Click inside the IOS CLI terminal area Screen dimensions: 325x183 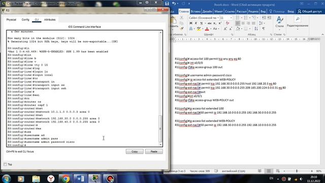(82, 88)
